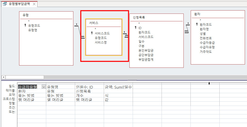247x127 pixels.
Task: Click the horizontal scrollbar thumb in the table pane
Action: click(x=25, y=77)
